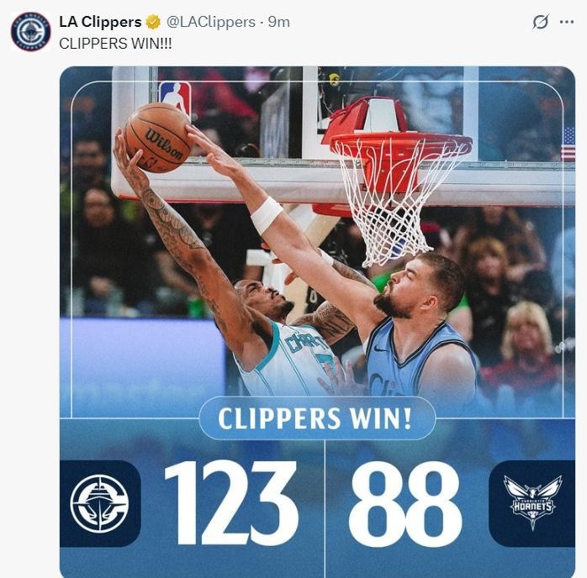Open the Grok explain-post icon

click(x=541, y=22)
